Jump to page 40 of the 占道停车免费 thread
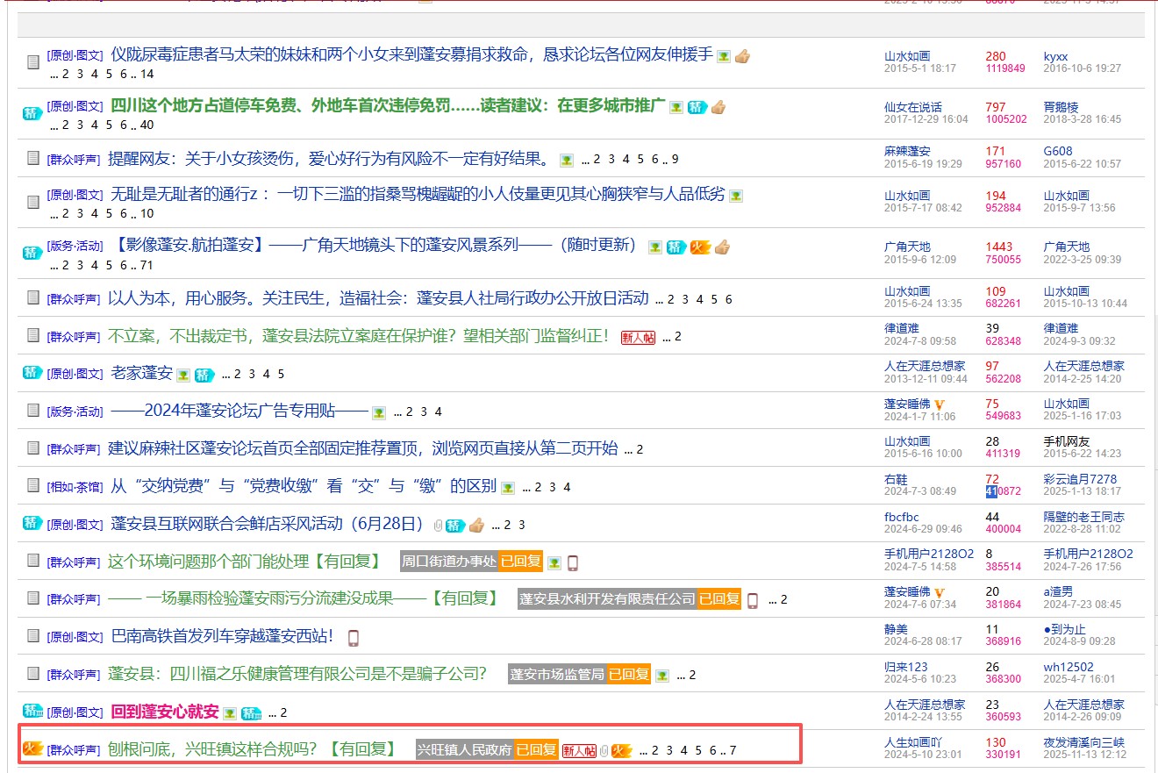This screenshot has width=1158, height=773. [x=147, y=125]
